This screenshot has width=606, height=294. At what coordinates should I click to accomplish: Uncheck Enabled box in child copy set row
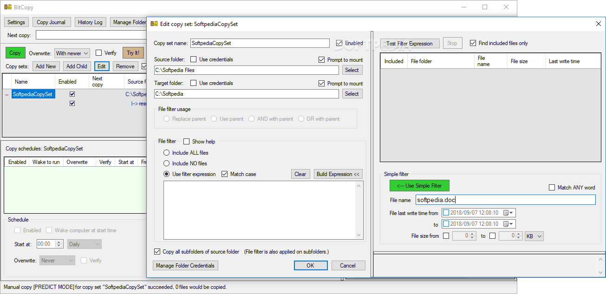point(72,104)
